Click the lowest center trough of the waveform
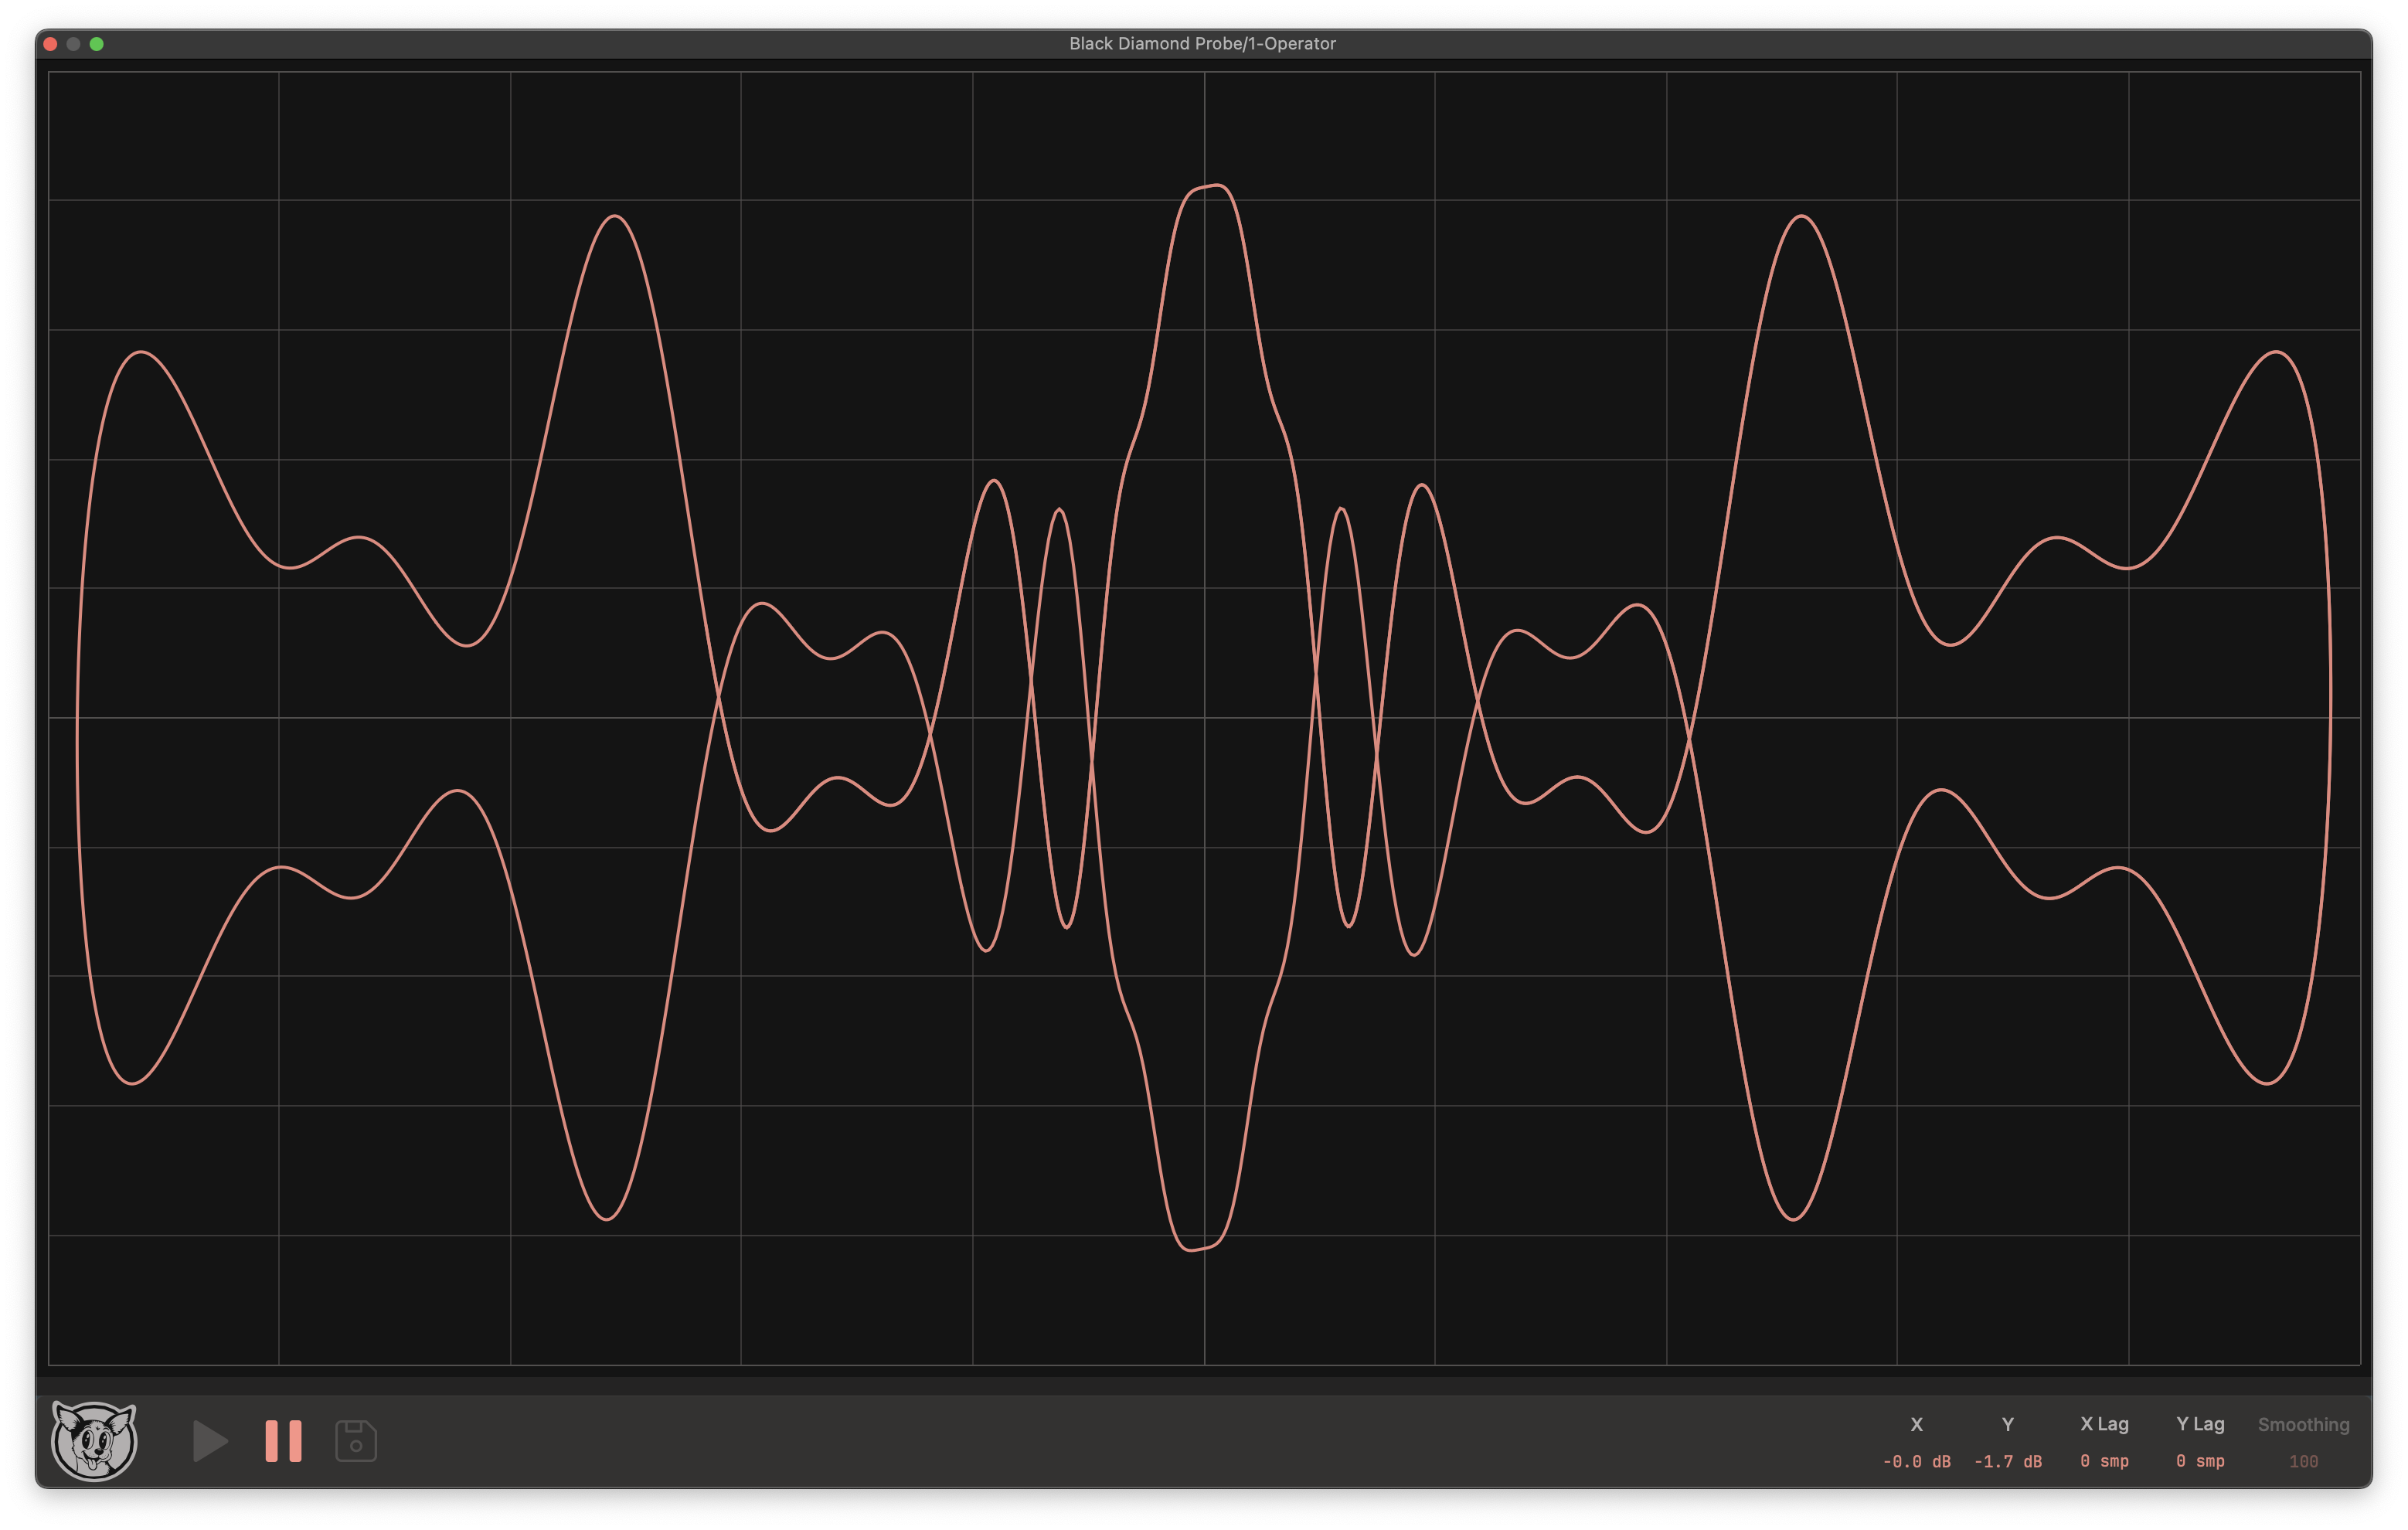The height and width of the screenshot is (1530, 2408). coord(1190,1250)
